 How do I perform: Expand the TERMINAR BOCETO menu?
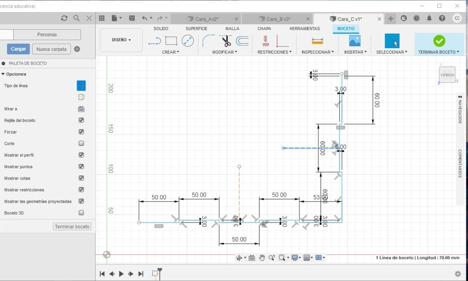438,52
